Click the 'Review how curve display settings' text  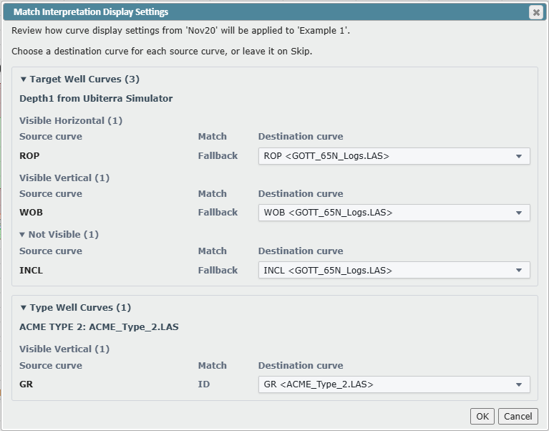coord(180,31)
